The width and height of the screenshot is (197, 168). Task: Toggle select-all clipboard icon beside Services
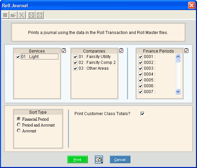tap(64, 51)
